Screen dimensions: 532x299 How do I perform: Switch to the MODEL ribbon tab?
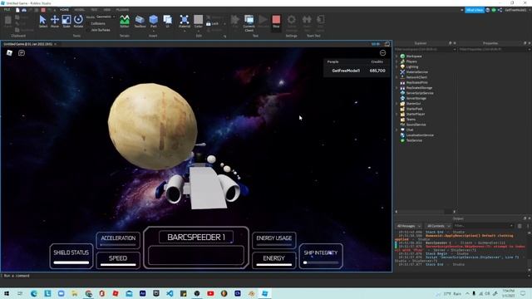80,10
